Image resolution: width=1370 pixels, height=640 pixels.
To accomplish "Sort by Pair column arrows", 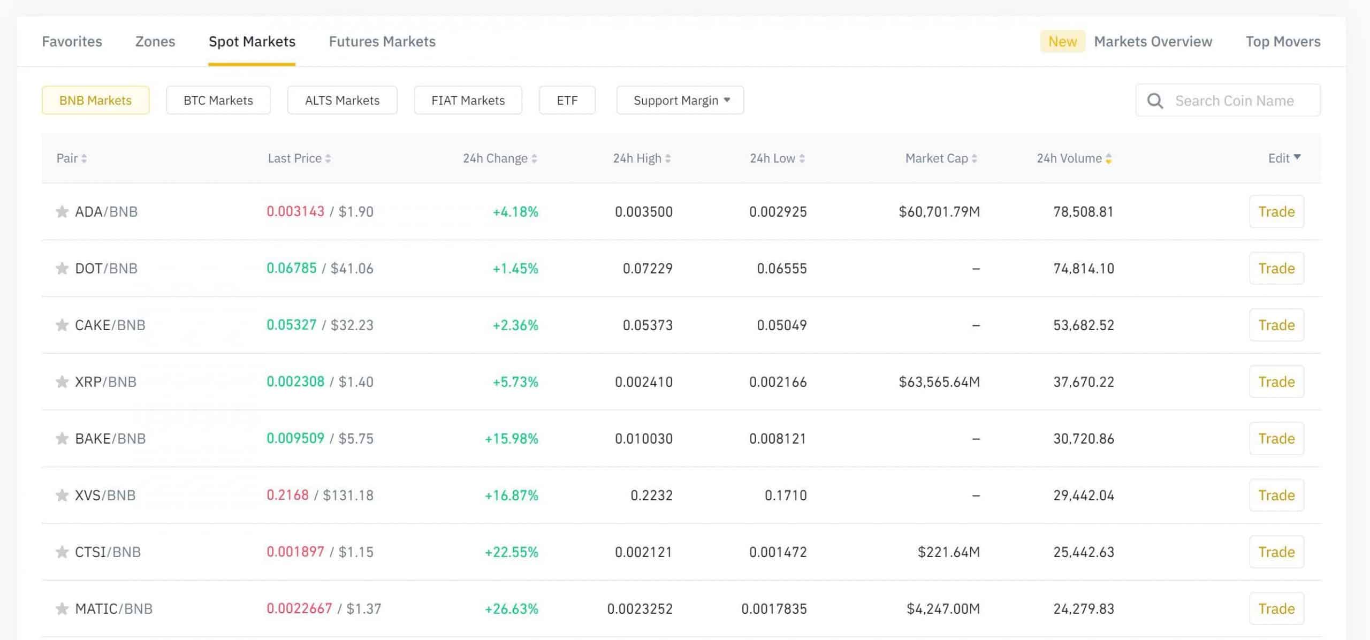I will tap(84, 158).
